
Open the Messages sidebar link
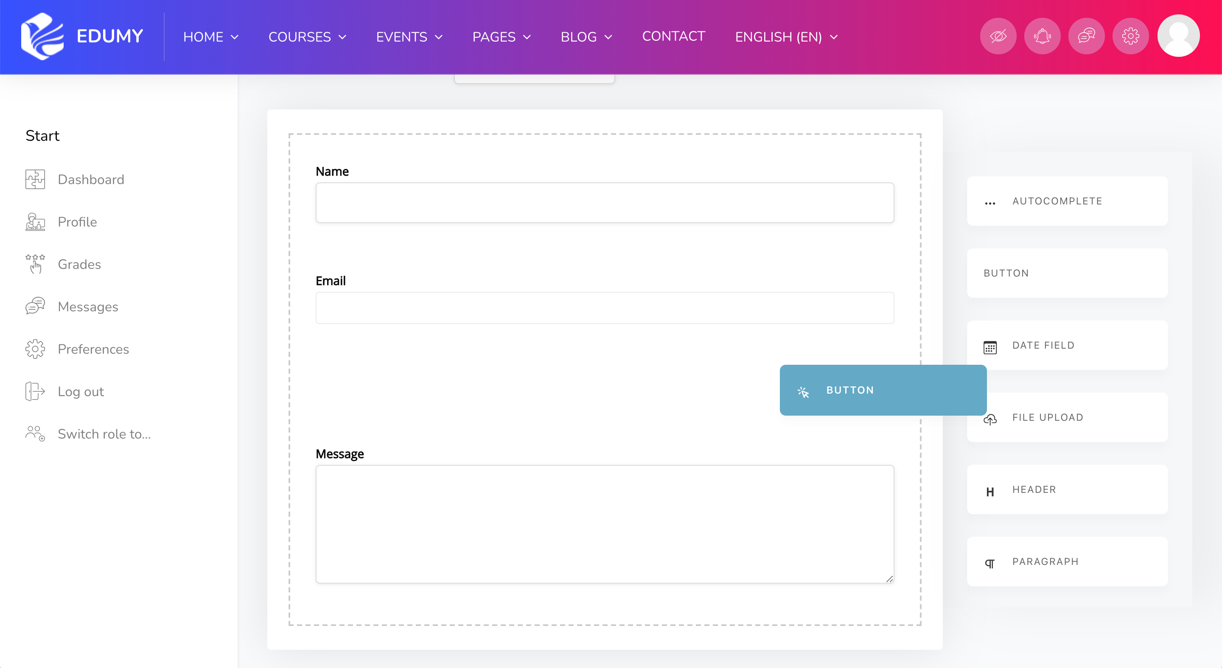pos(88,307)
